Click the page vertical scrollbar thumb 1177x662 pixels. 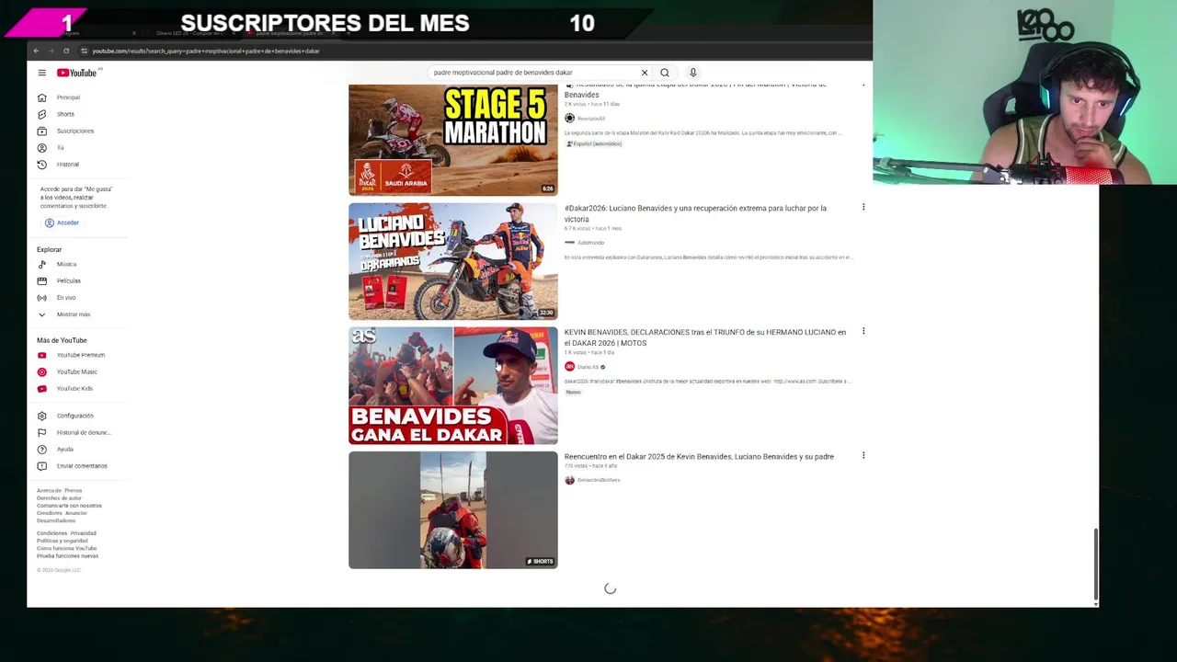point(1095,565)
